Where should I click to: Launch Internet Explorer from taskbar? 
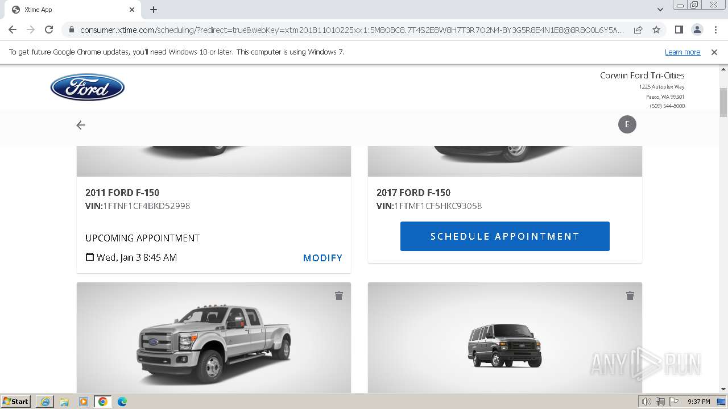point(45,402)
